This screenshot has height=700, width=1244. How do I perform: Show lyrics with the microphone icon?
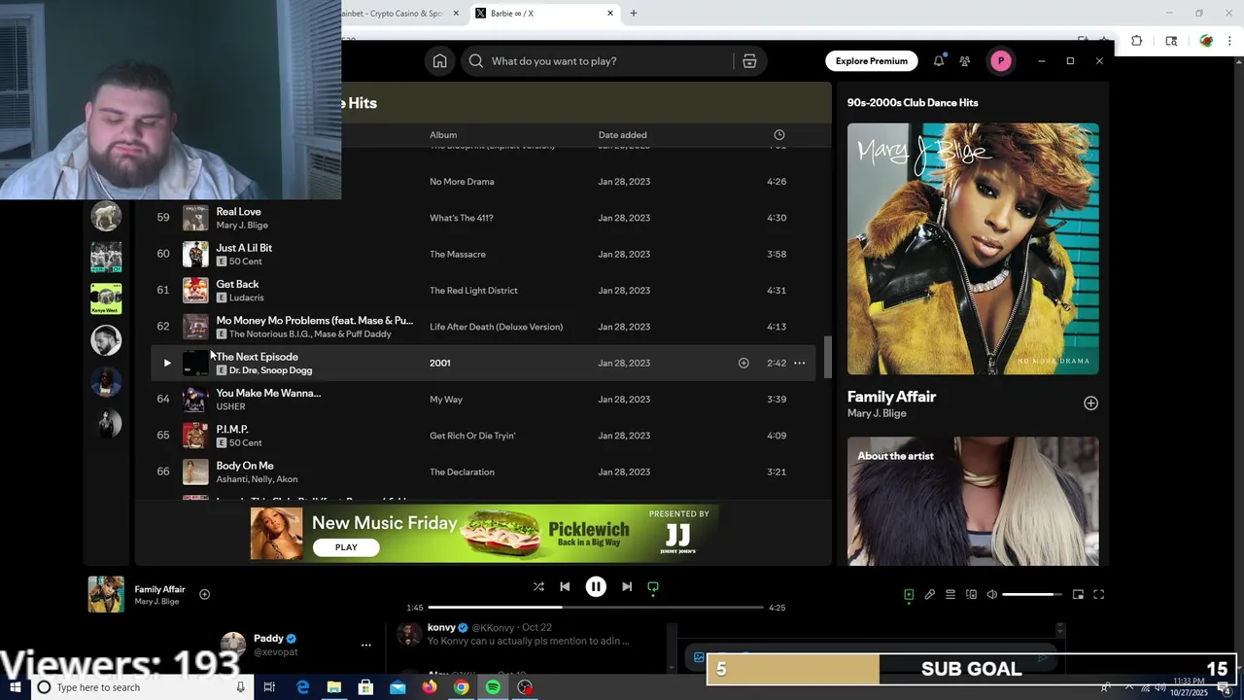[929, 594]
